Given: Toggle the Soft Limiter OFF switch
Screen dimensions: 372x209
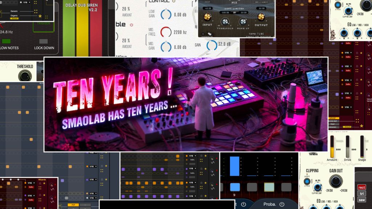Looking at the screenshot, I should coord(235,13).
